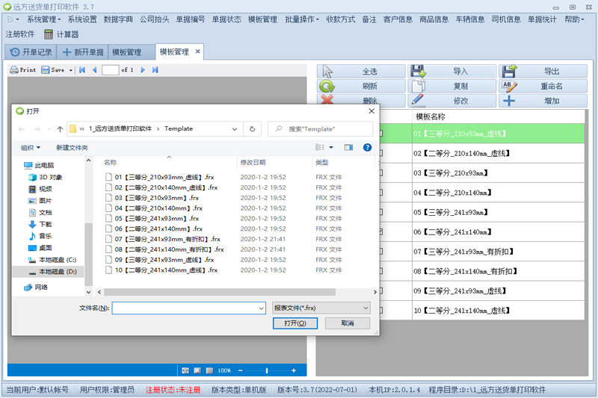Click the zoom slider in preview bar
This screenshot has height=398, width=598.
266,370
